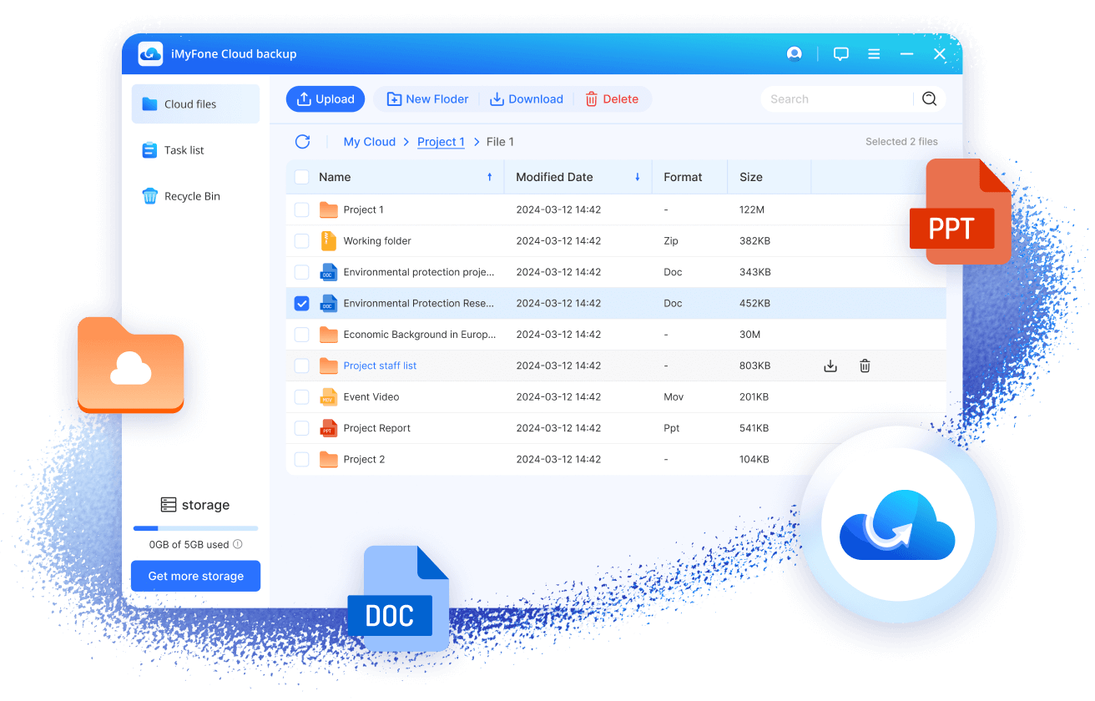The image size is (1095, 701).
Task: Check the Project 2 row checkbox
Action: (302, 460)
